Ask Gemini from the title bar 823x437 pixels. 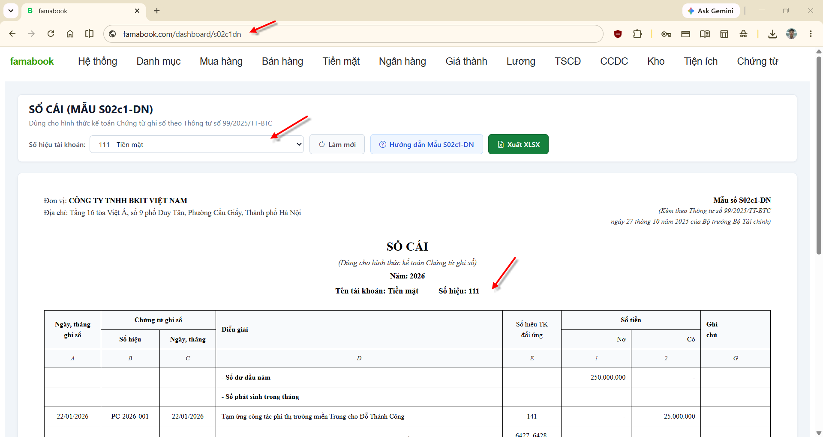coord(711,11)
